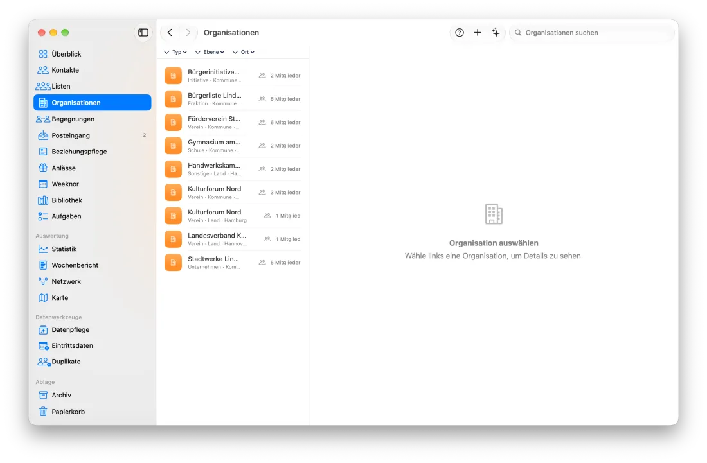Add a new organisation with plus button

[x=477, y=32]
